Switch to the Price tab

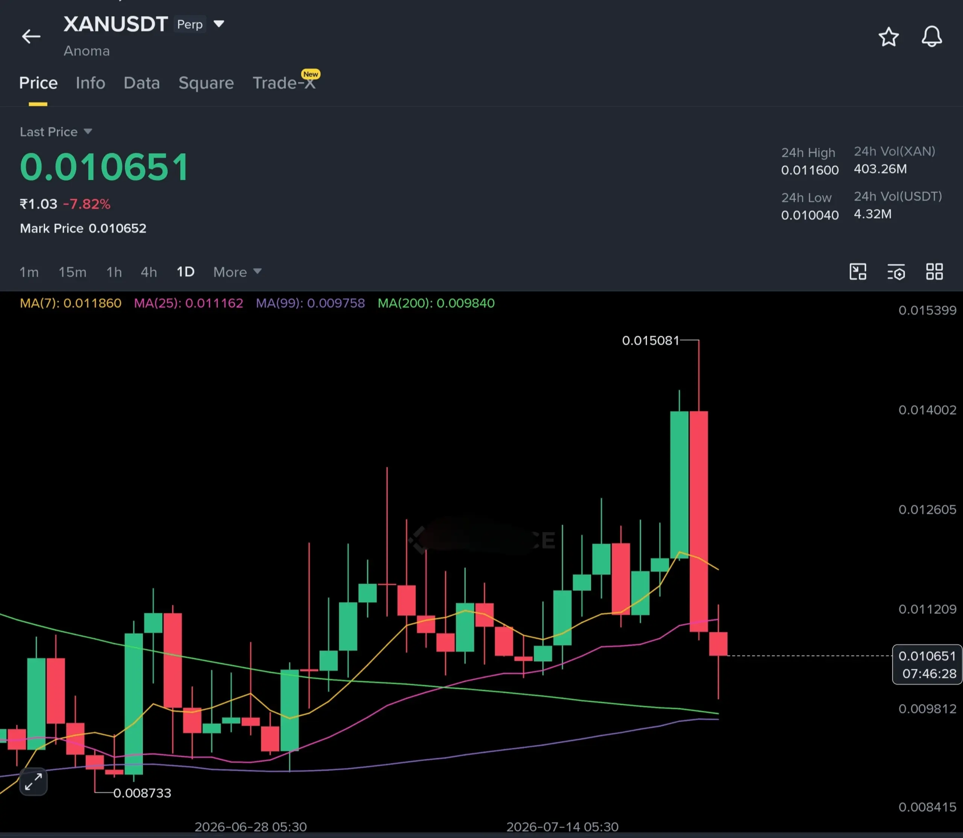(38, 83)
